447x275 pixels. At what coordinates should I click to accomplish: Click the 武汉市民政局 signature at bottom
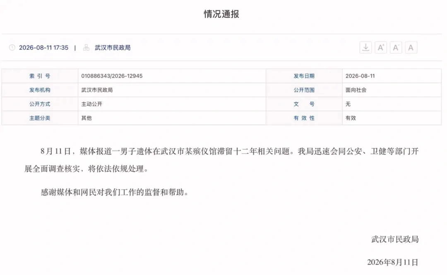coord(395,239)
